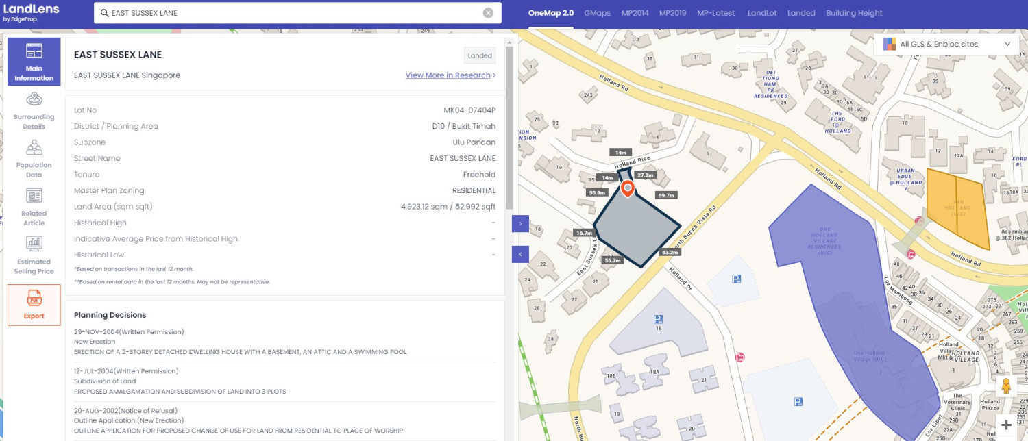Zoom in using the map plus icon
The image size is (1028, 441).
click(x=1005, y=425)
